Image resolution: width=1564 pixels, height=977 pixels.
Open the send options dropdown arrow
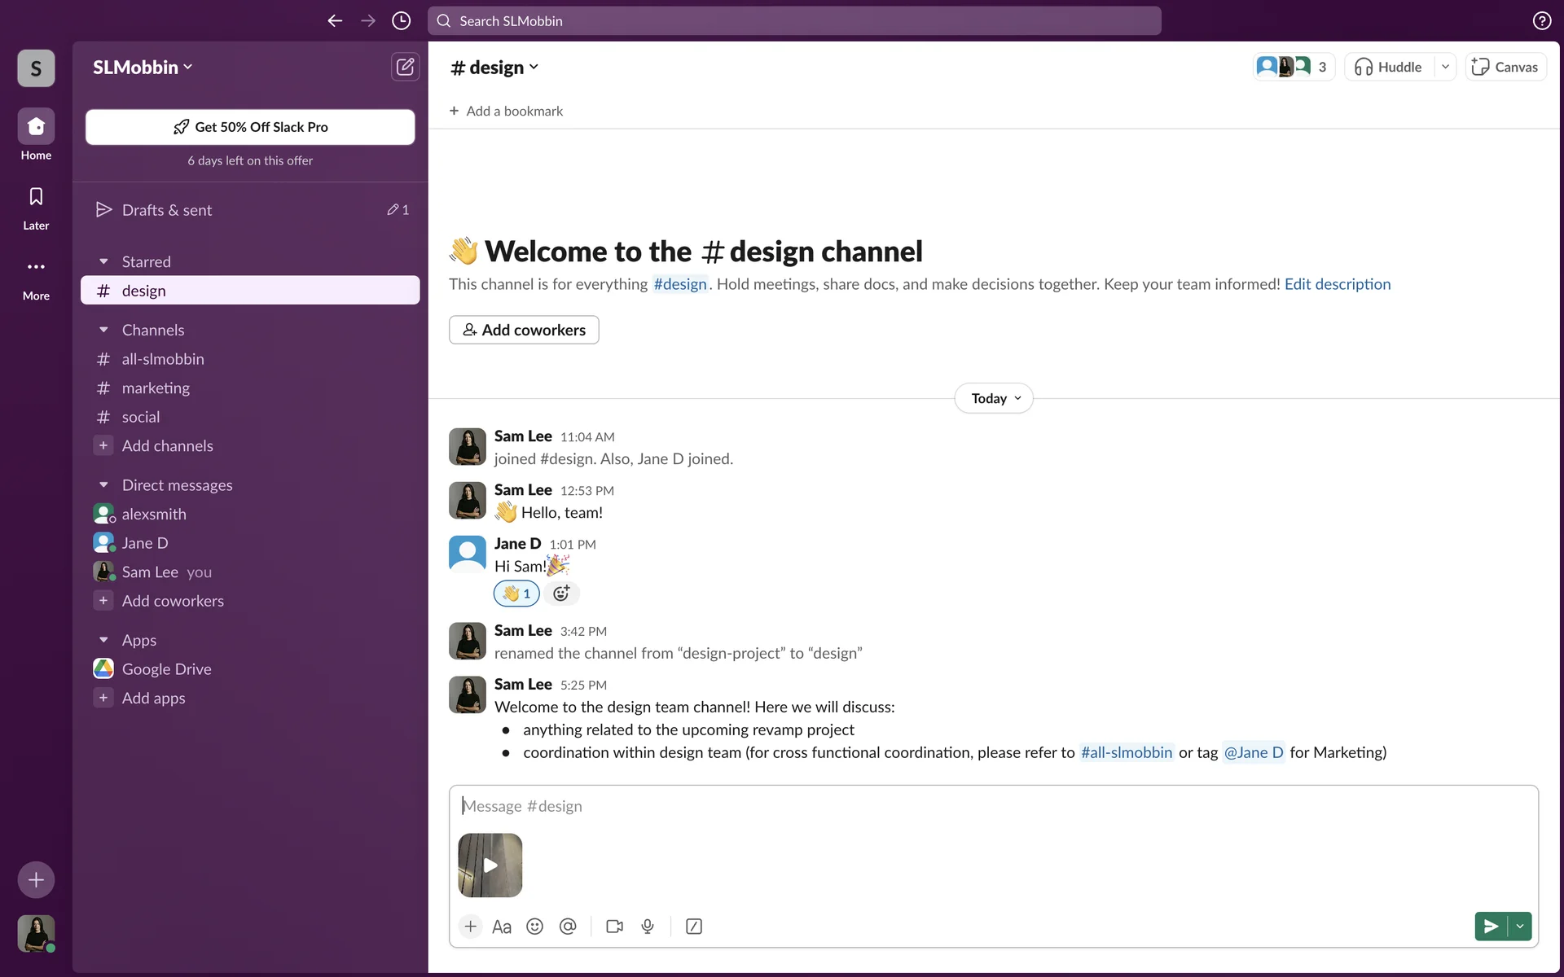pyautogui.click(x=1520, y=927)
